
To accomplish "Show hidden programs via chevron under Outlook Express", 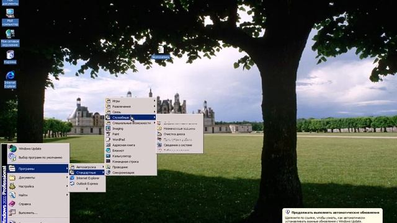I will (87, 189).
